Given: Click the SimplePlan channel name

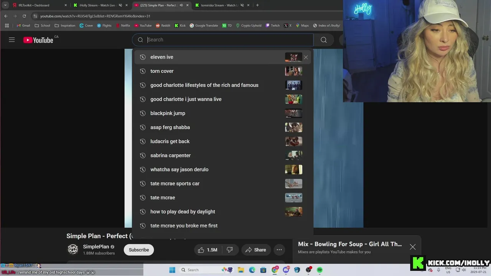Looking at the screenshot, I should click(x=96, y=247).
